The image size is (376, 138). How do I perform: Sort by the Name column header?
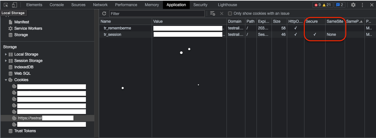pyautogui.click(x=126, y=21)
